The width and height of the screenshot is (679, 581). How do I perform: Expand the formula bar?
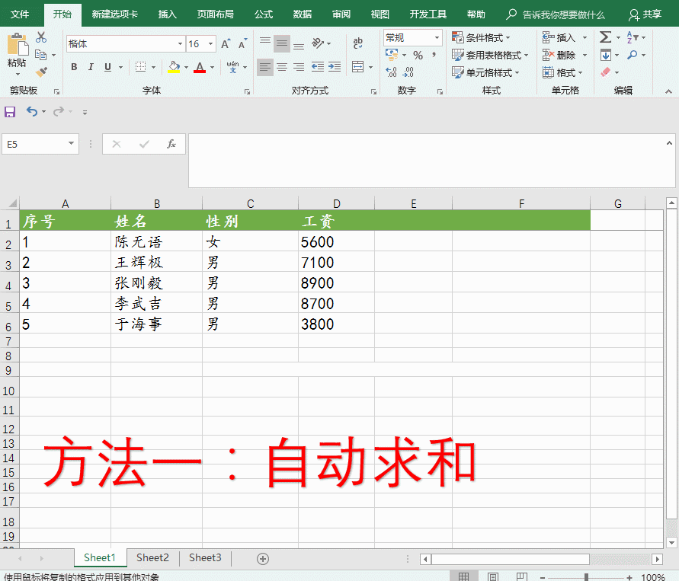point(669,143)
